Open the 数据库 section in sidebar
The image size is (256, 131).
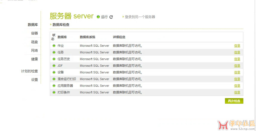pyautogui.click(x=33, y=25)
